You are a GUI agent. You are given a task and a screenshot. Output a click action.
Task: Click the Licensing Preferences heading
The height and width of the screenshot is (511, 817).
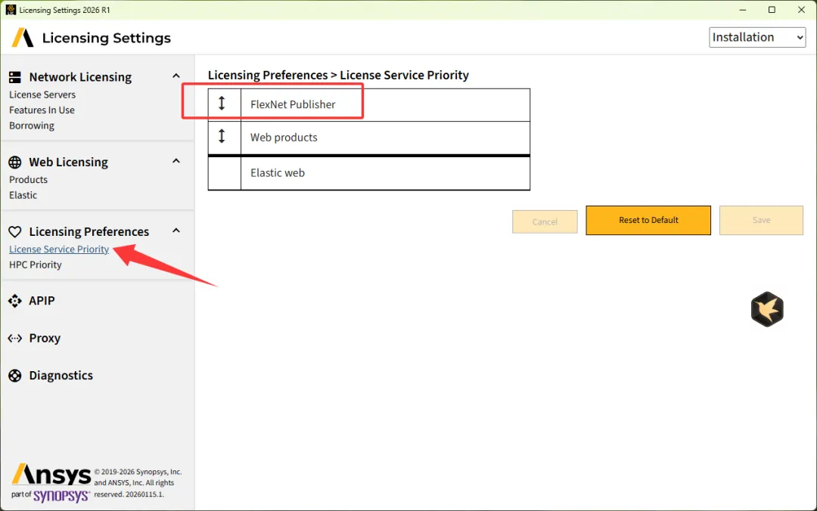coord(89,231)
